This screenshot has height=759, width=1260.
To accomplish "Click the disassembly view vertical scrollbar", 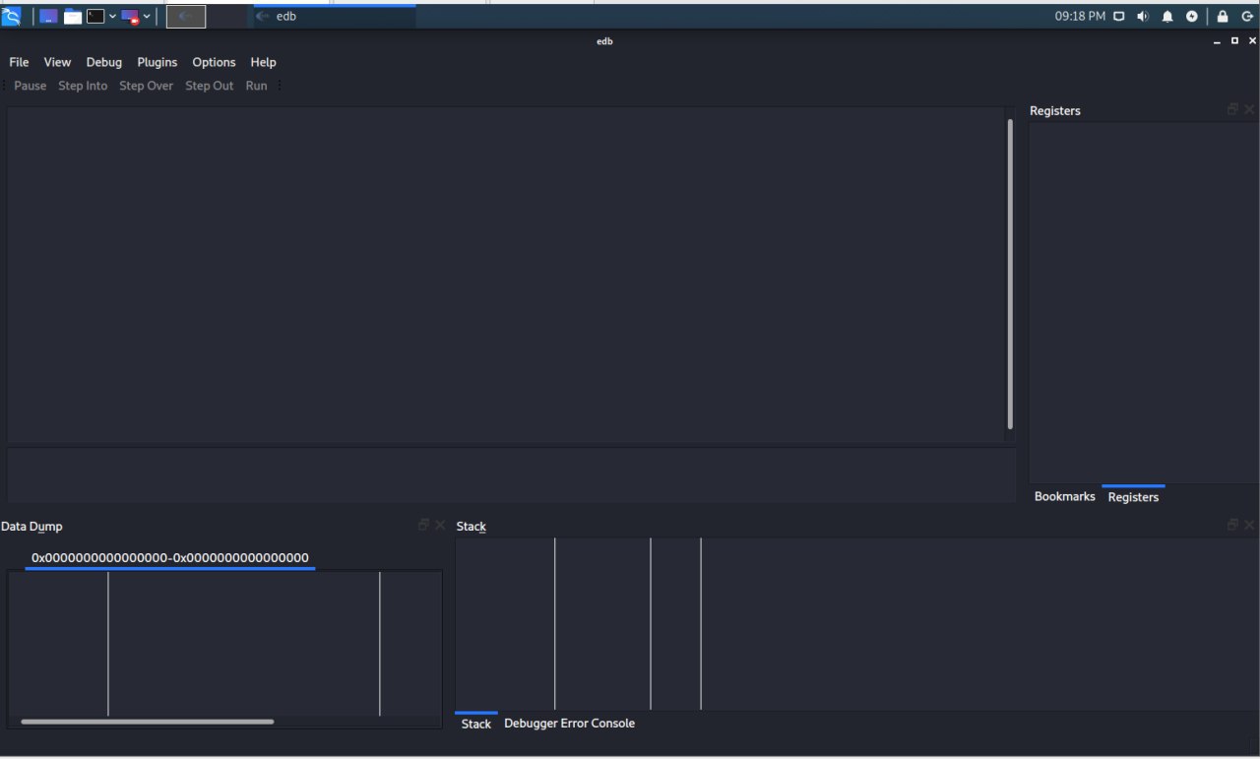I will (1010, 274).
